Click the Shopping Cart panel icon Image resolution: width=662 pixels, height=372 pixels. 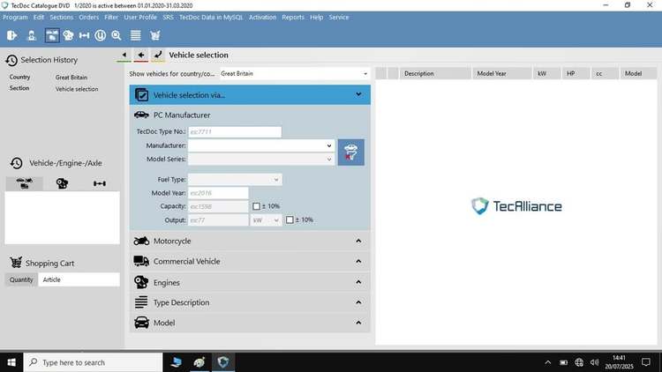point(16,263)
